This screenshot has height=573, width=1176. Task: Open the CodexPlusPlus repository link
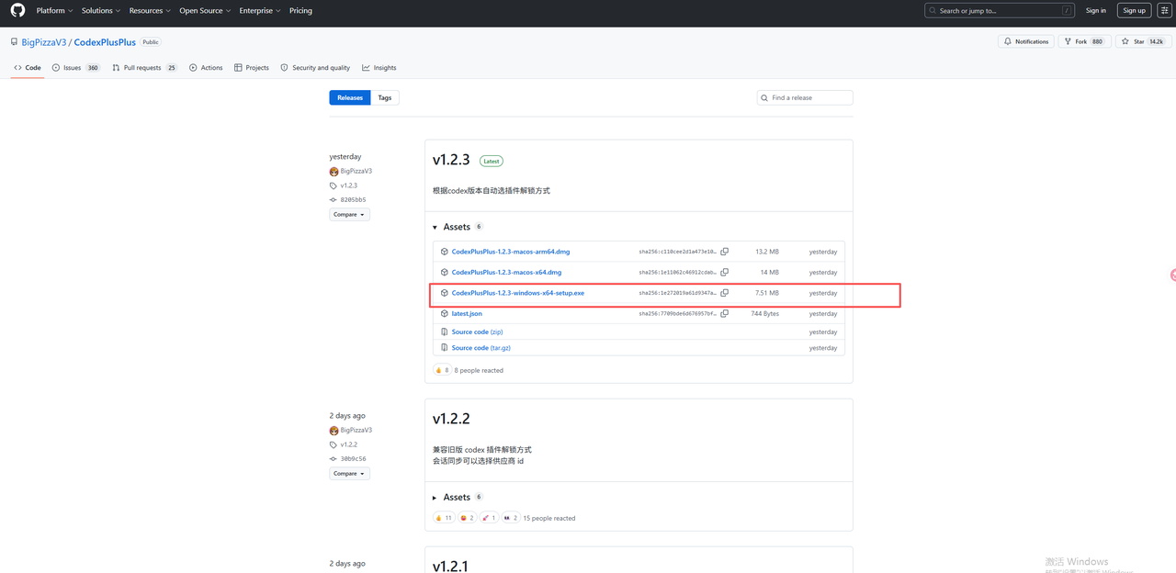click(104, 42)
